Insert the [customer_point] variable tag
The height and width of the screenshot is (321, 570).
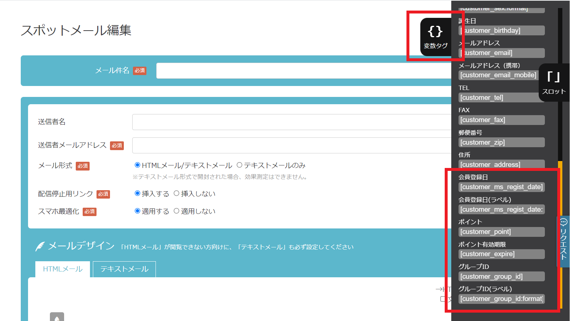point(502,232)
